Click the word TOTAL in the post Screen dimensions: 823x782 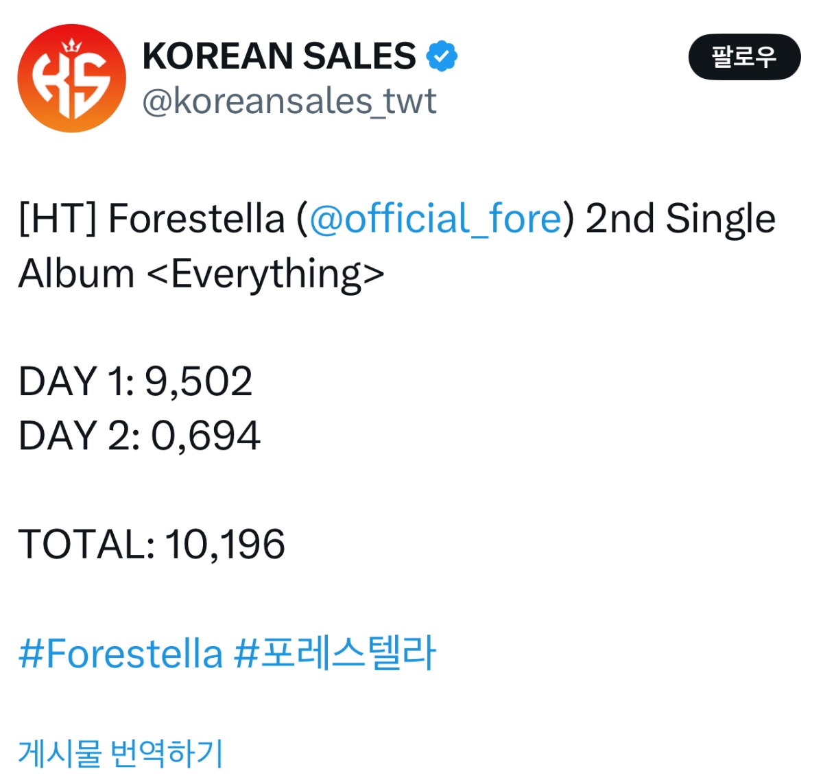click(x=82, y=545)
